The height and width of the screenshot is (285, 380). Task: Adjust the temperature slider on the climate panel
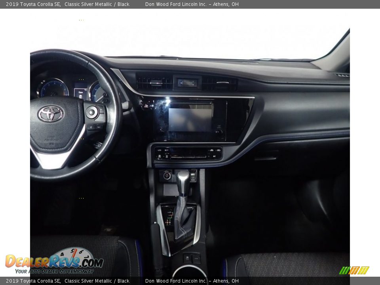click(189, 156)
